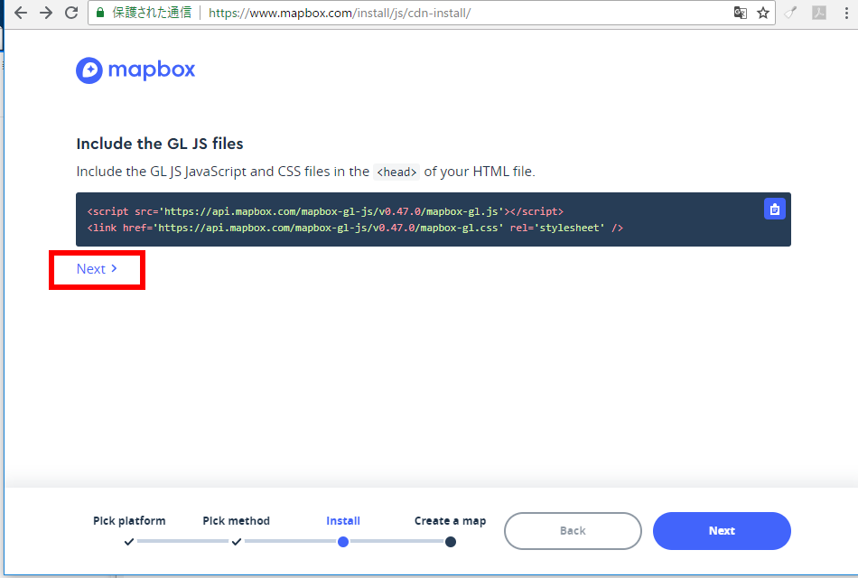This screenshot has height=578, width=858.
Task: View secure connection padlock info
Action: [101, 13]
